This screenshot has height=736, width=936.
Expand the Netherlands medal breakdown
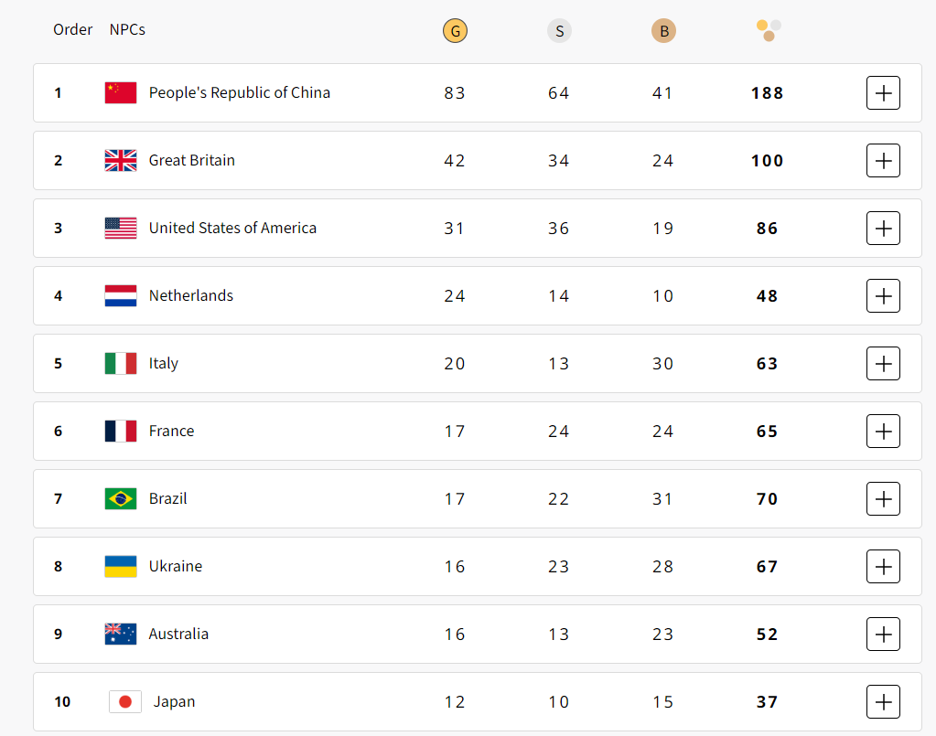[883, 295]
